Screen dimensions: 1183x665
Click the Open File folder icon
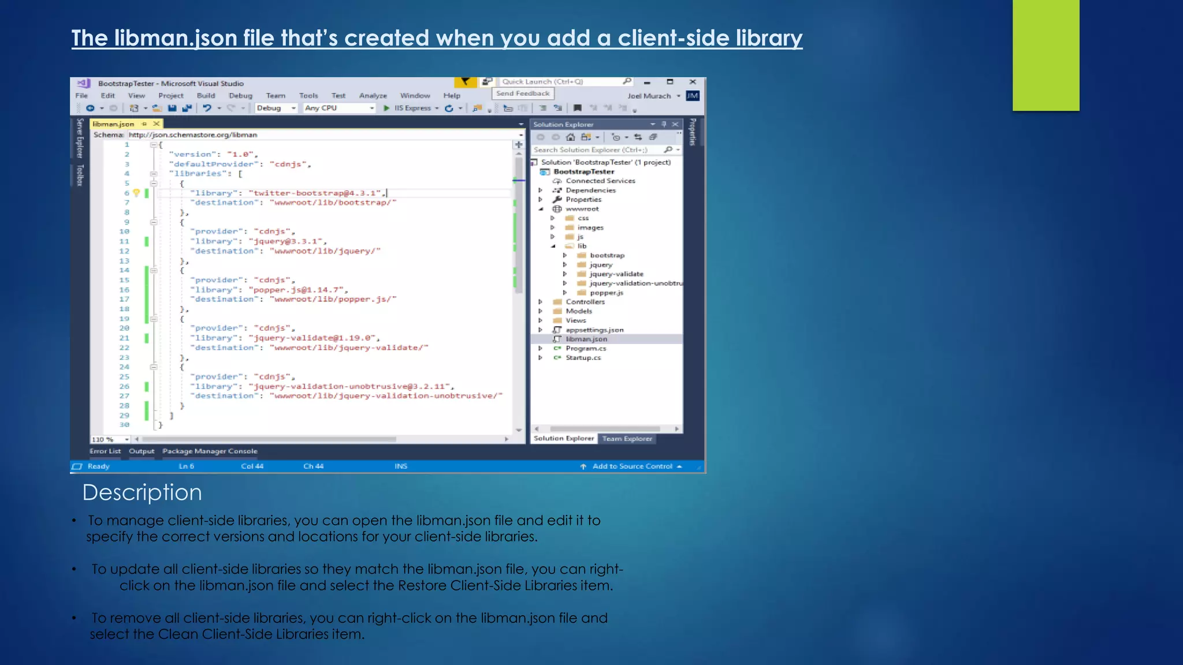pos(157,108)
